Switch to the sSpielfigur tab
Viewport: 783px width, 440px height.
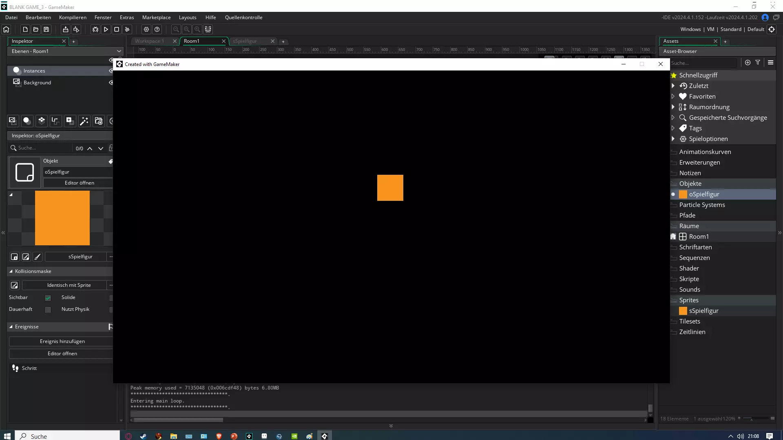coord(245,41)
